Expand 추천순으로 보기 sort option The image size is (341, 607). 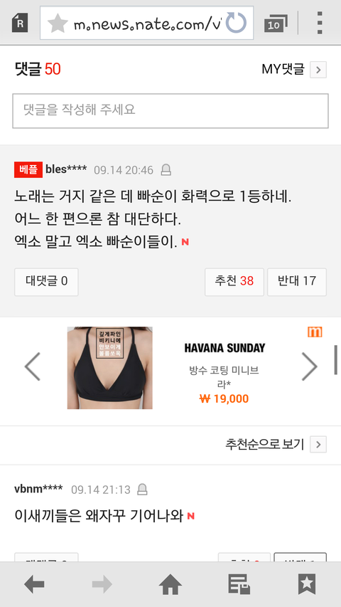[318, 445]
